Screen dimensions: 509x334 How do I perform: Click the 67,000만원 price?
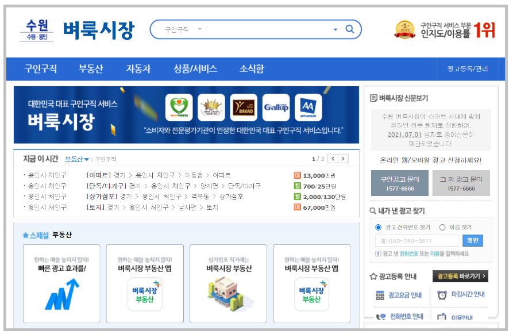coord(319,208)
